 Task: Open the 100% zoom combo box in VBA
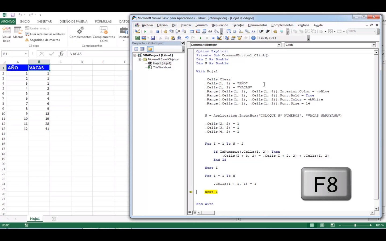click(361, 31)
